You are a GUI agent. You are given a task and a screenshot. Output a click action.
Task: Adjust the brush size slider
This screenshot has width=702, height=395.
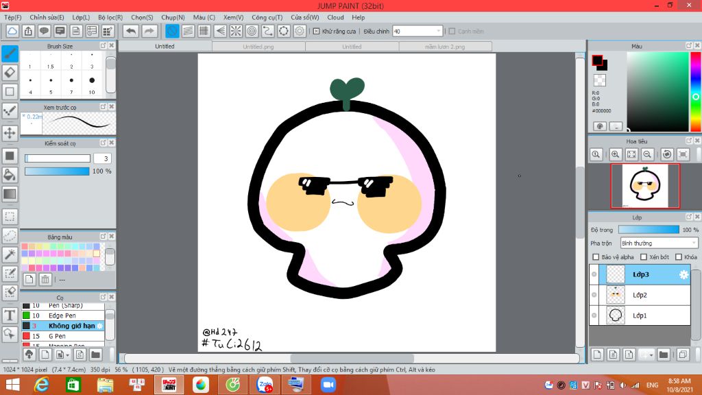click(58, 158)
